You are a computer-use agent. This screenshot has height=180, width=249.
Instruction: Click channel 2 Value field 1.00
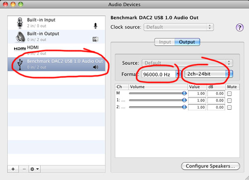click(197, 107)
